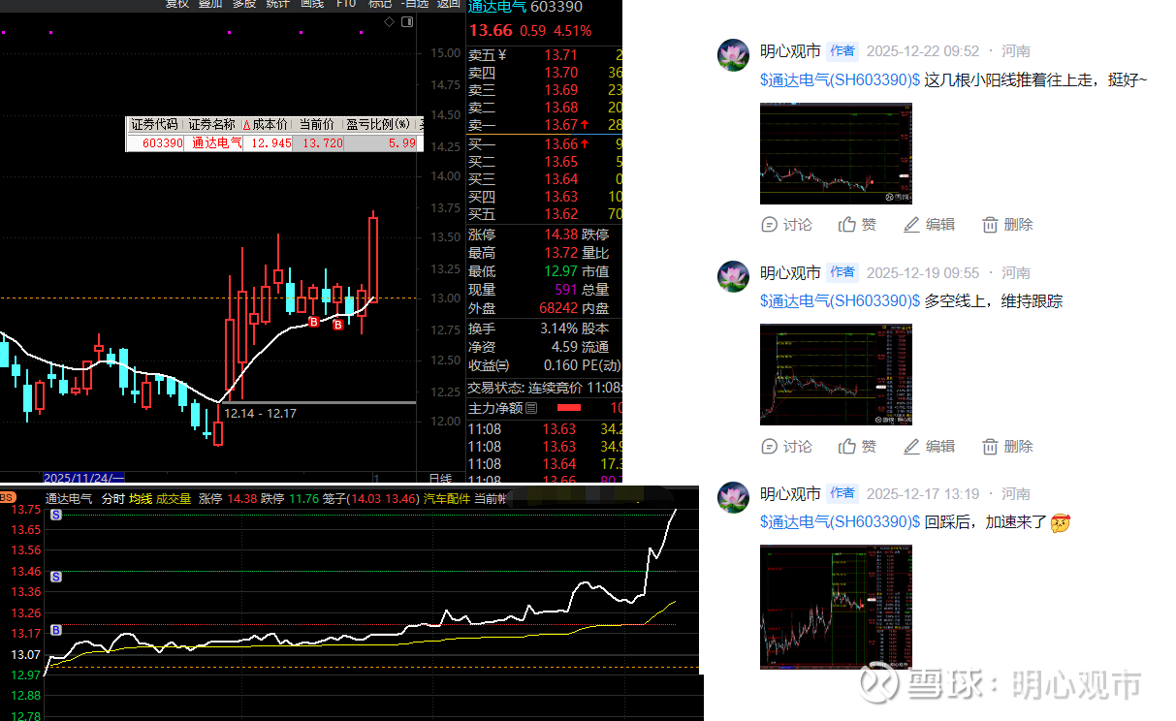This screenshot has width=1176, height=721.
Task: Toggle the side panel layout icon
Action: click(408, 21)
